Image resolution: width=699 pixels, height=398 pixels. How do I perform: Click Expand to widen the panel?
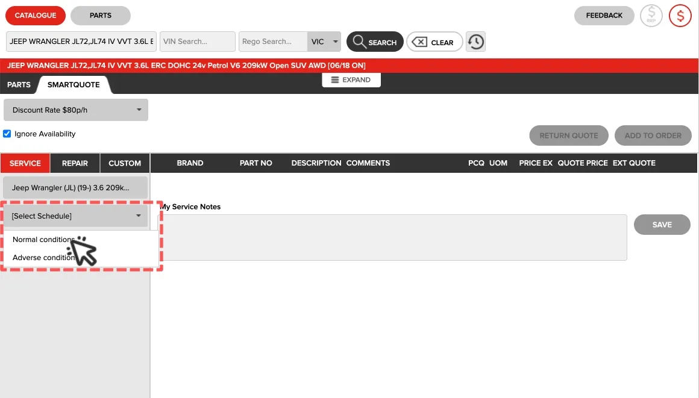coord(351,79)
